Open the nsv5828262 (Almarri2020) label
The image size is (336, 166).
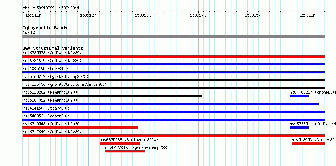50,92
